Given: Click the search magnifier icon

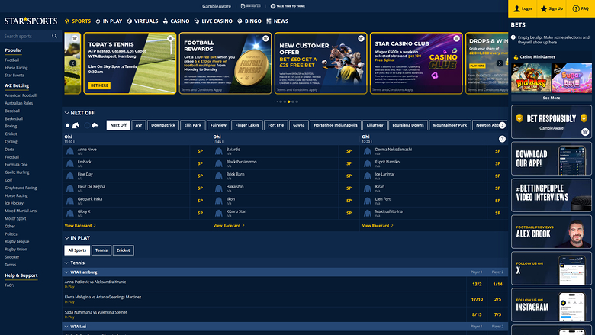Looking at the screenshot, I should coord(54,36).
